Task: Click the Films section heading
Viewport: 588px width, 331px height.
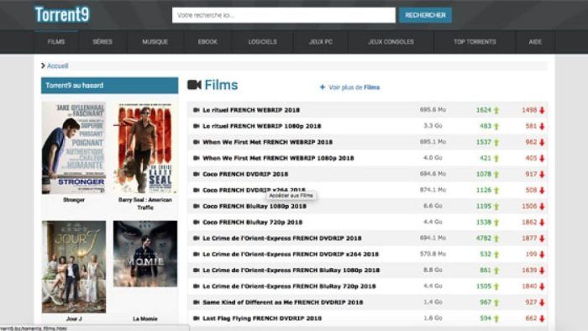Action: coord(221,85)
